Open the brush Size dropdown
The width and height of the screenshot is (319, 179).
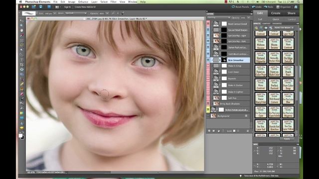click(x=54, y=13)
